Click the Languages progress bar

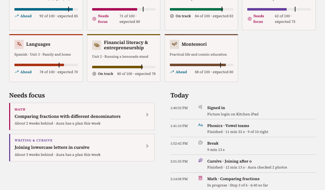click(46, 65)
